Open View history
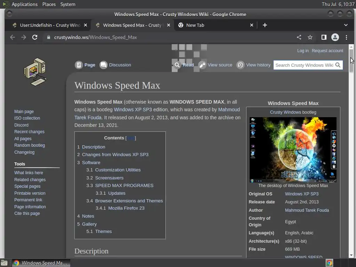The image size is (356, 267). pyautogui.click(x=258, y=65)
